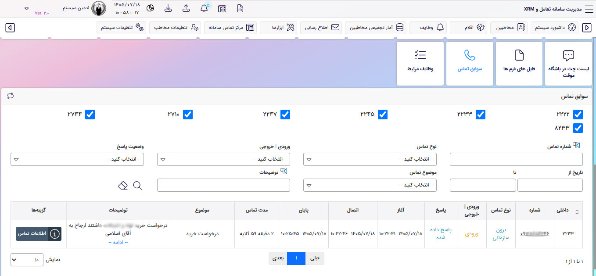Open آمار تجمیعی مخاطبین menu
The width and height of the screenshot is (596, 276).
pyautogui.click(x=376, y=28)
